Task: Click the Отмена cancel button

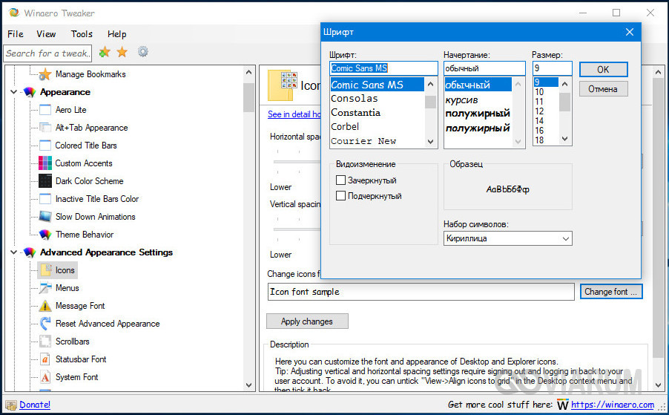Action: [603, 89]
